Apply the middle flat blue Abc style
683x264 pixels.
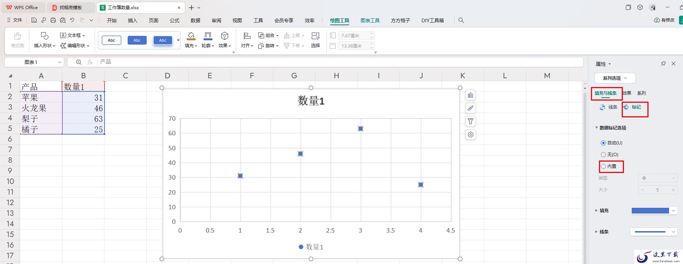(x=137, y=40)
